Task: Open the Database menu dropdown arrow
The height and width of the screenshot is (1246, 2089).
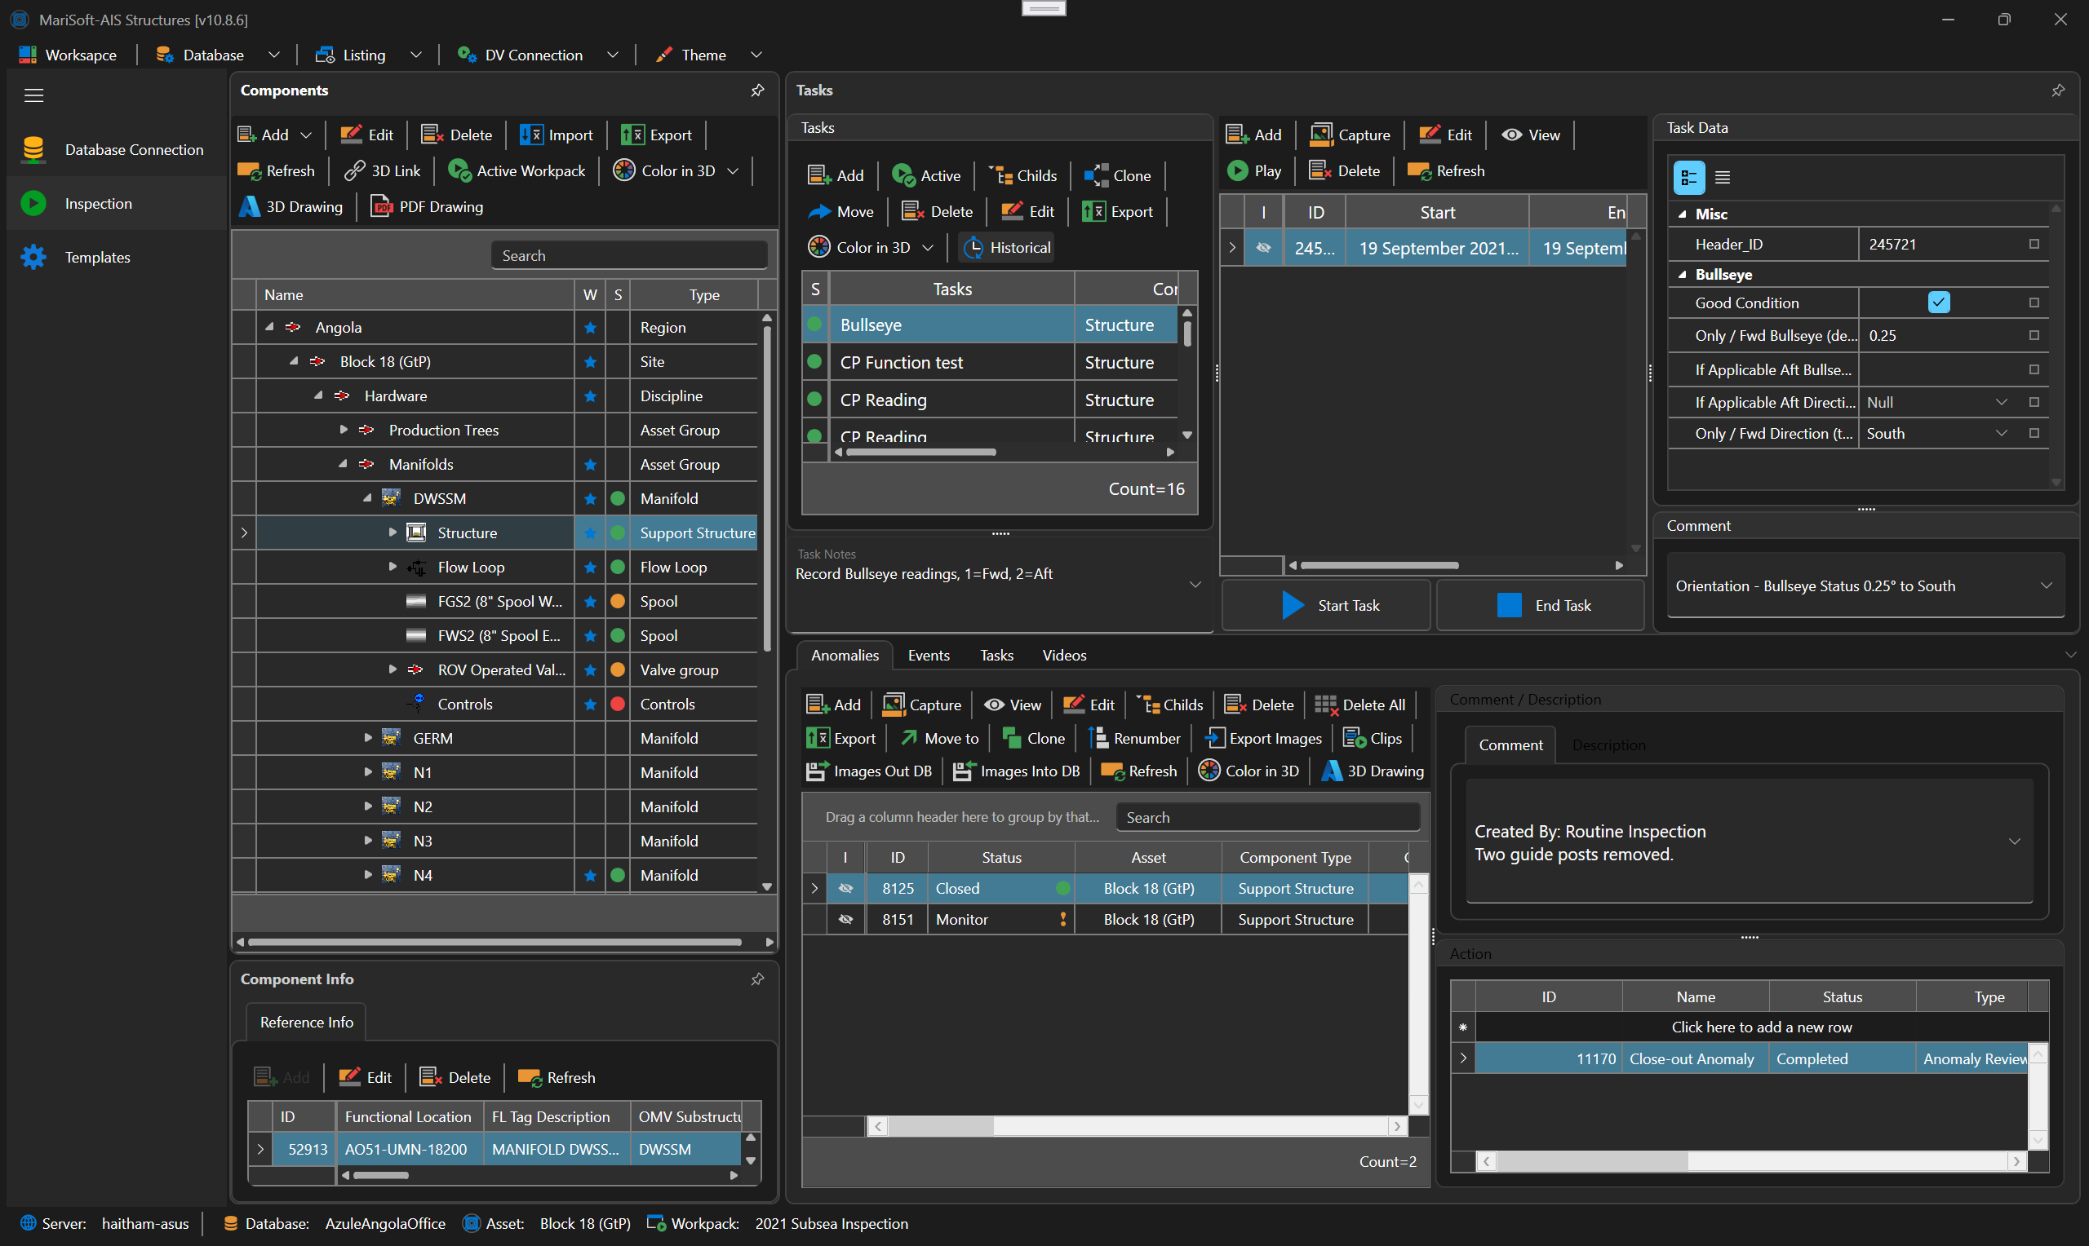Action: click(274, 55)
